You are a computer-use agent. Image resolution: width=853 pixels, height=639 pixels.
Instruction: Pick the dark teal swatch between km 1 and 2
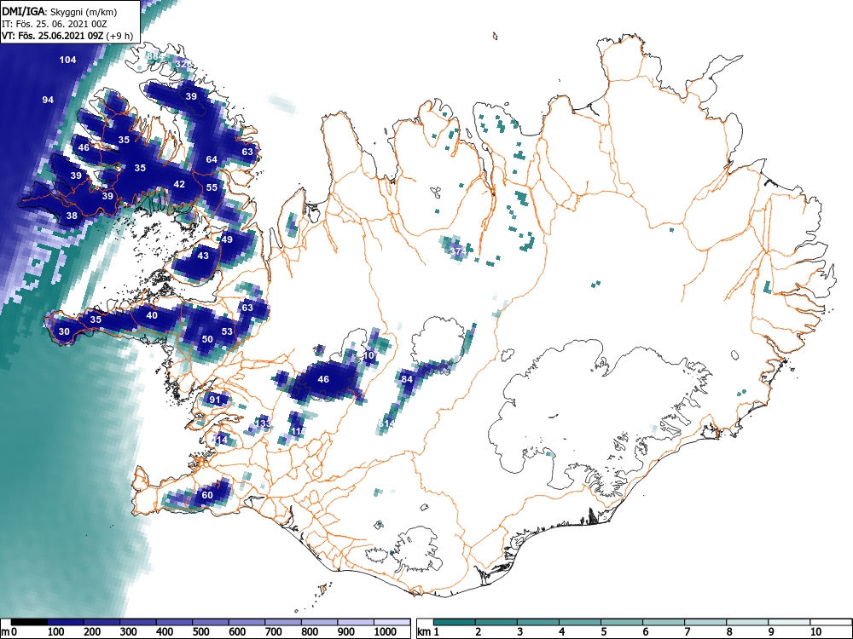click(x=455, y=622)
